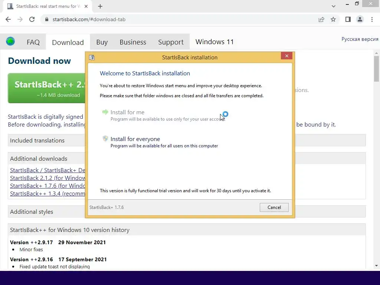This screenshot has width=380, height=285.
Task: Click the scrollbar down arrow
Action: point(376,266)
